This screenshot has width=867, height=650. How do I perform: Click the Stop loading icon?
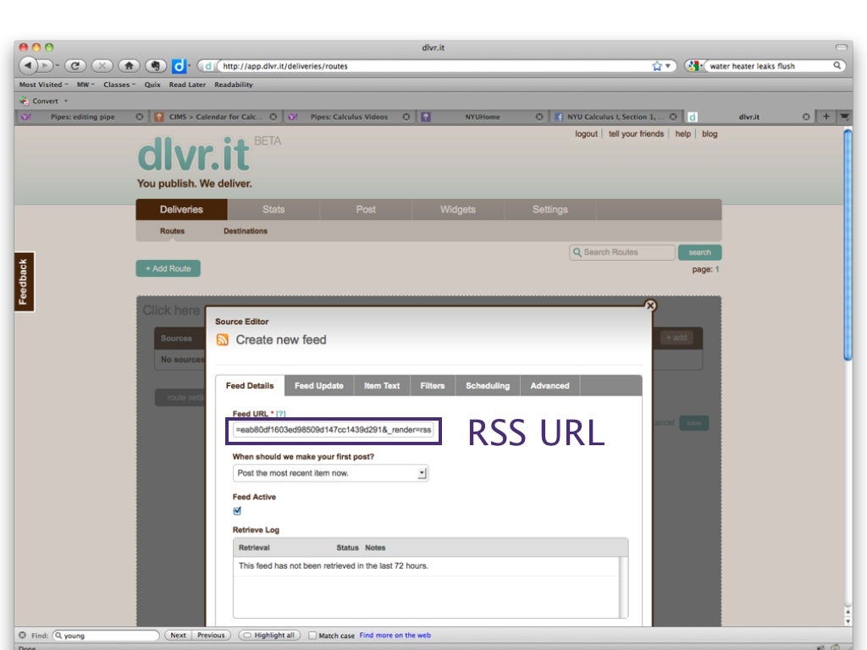pyautogui.click(x=102, y=66)
